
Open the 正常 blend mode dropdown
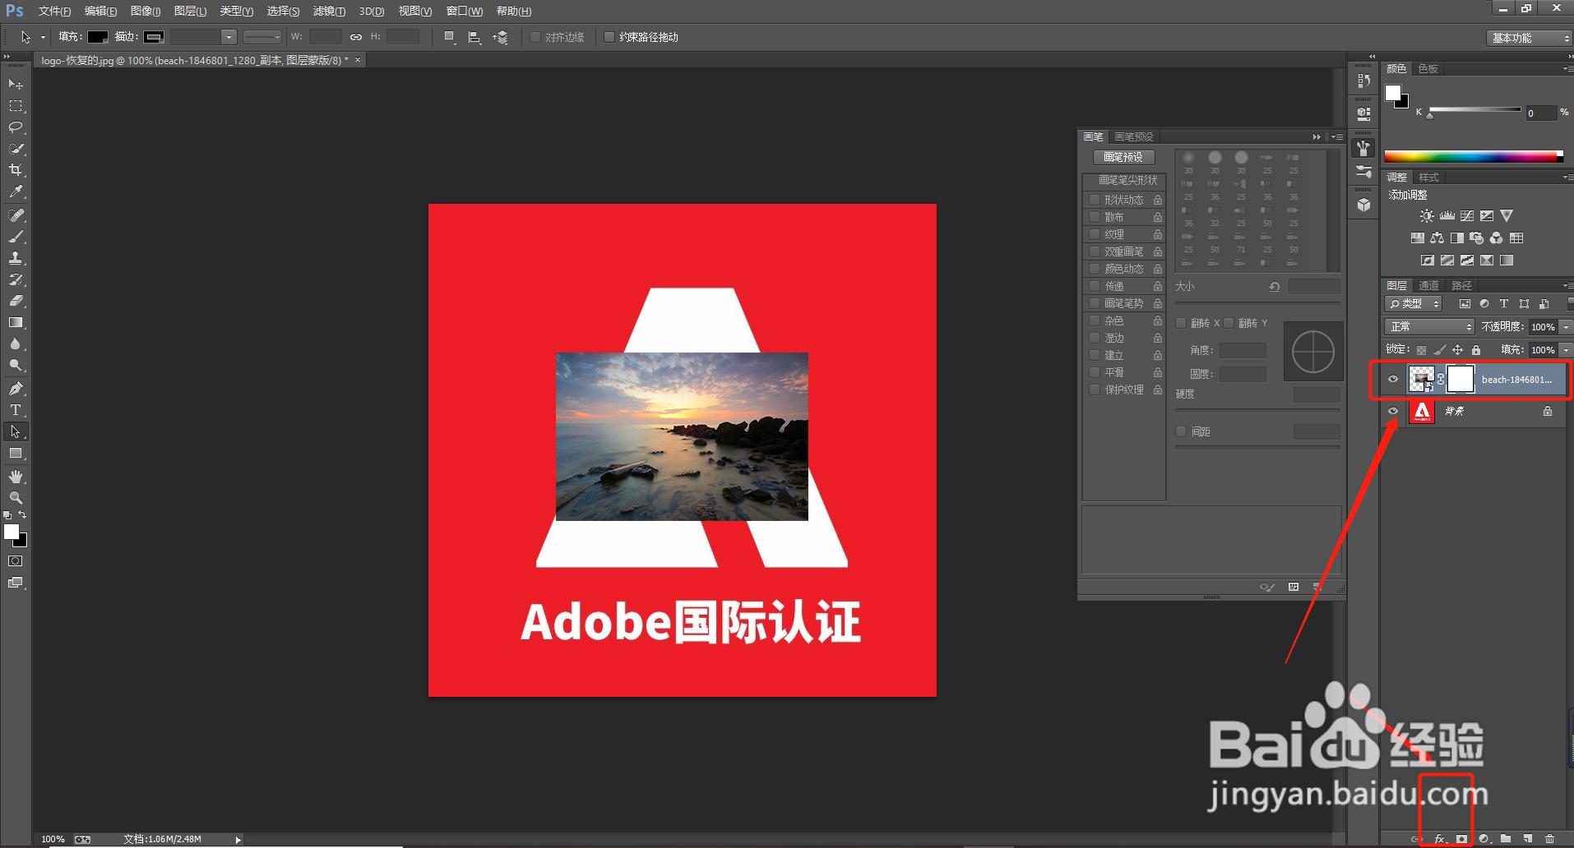pos(1429,326)
